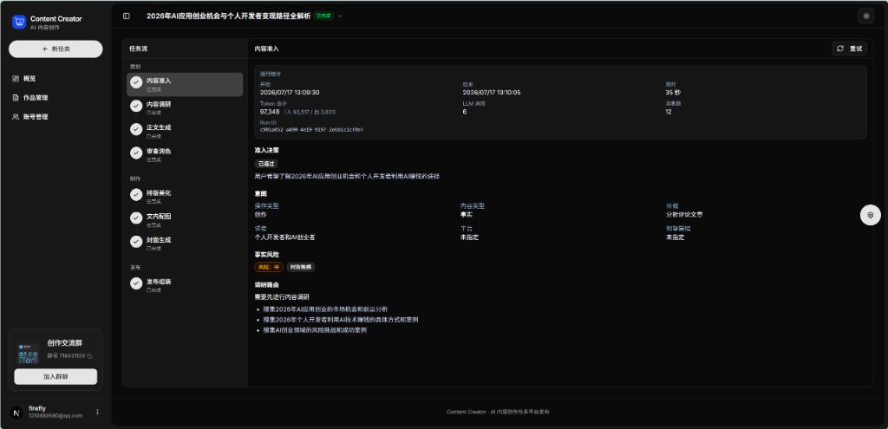The image size is (888, 429).
Task: Expand the title status dropdown chevron
Action: pyautogui.click(x=340, y=16)
